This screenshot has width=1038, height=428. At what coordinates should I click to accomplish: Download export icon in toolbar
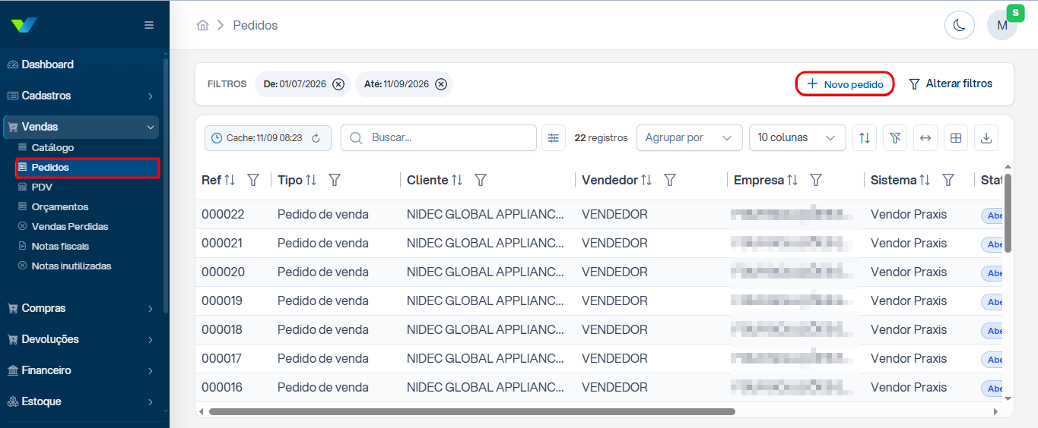point(986,138)
